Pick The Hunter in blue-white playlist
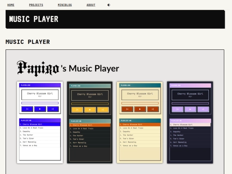 [x=40, y=135]
